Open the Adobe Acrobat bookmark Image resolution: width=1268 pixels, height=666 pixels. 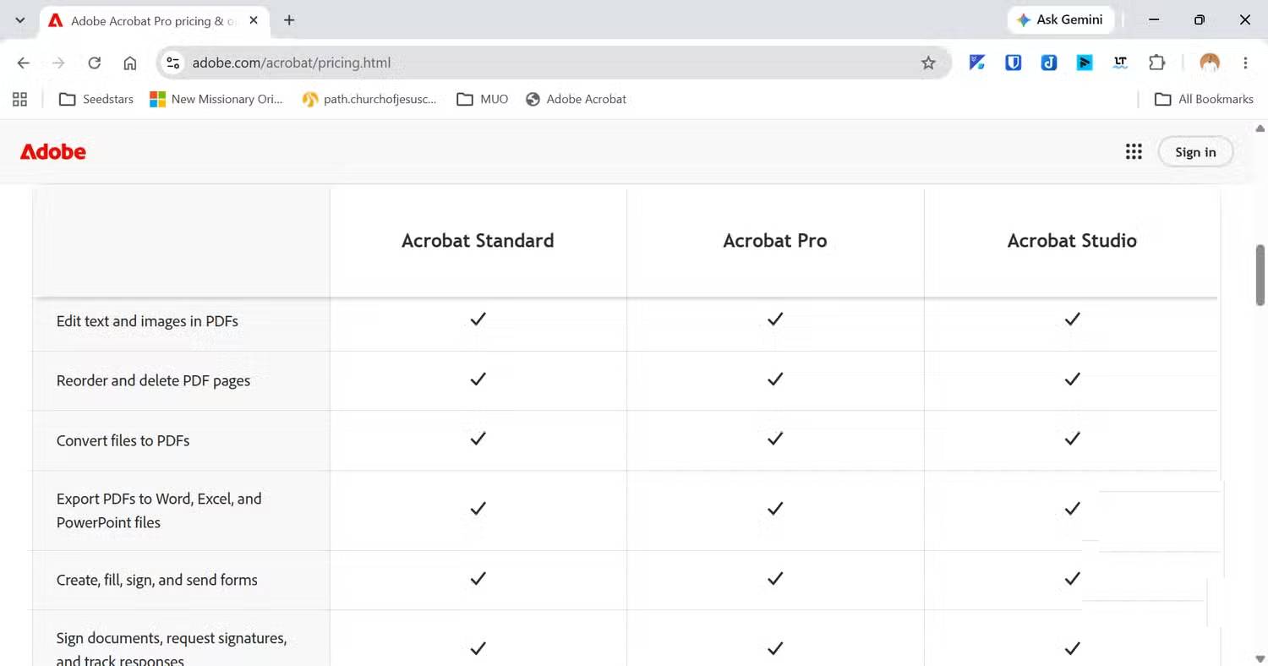pos(577,99)
